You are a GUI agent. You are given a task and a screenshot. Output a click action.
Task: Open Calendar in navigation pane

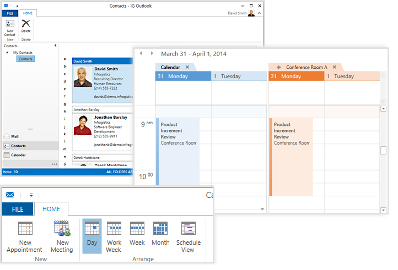30,155
